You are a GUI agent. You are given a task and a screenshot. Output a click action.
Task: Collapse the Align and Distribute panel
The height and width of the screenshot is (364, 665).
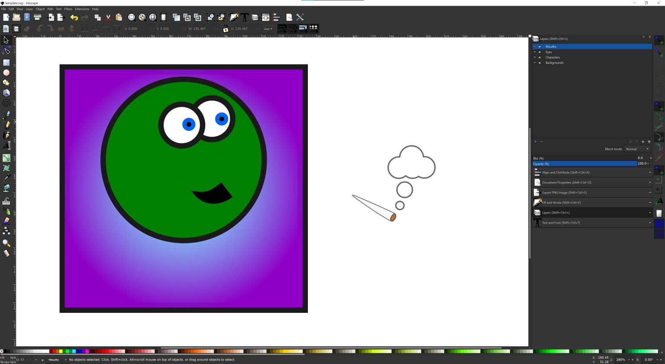[649, 172]
